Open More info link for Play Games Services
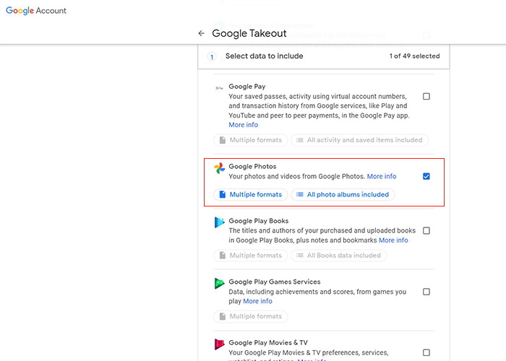This screenshot has height=361, width=506. point(257,301)
